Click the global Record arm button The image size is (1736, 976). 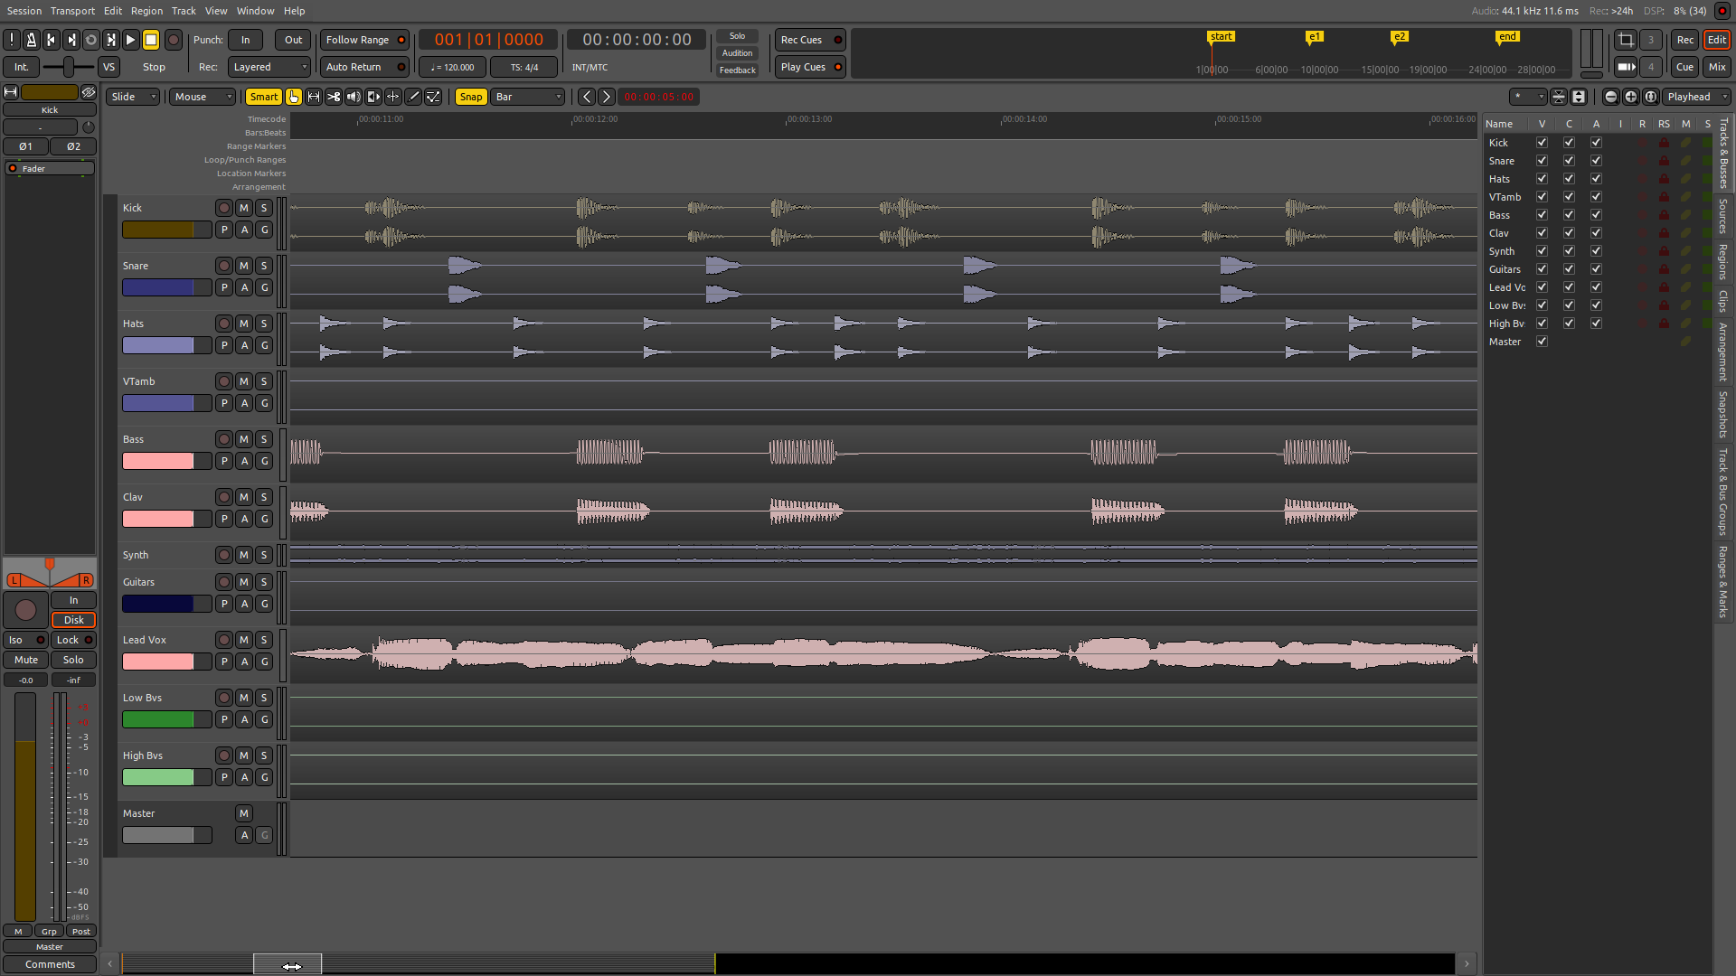tap(174, 40)
